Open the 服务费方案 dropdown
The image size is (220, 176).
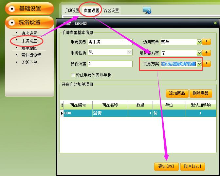199,53
